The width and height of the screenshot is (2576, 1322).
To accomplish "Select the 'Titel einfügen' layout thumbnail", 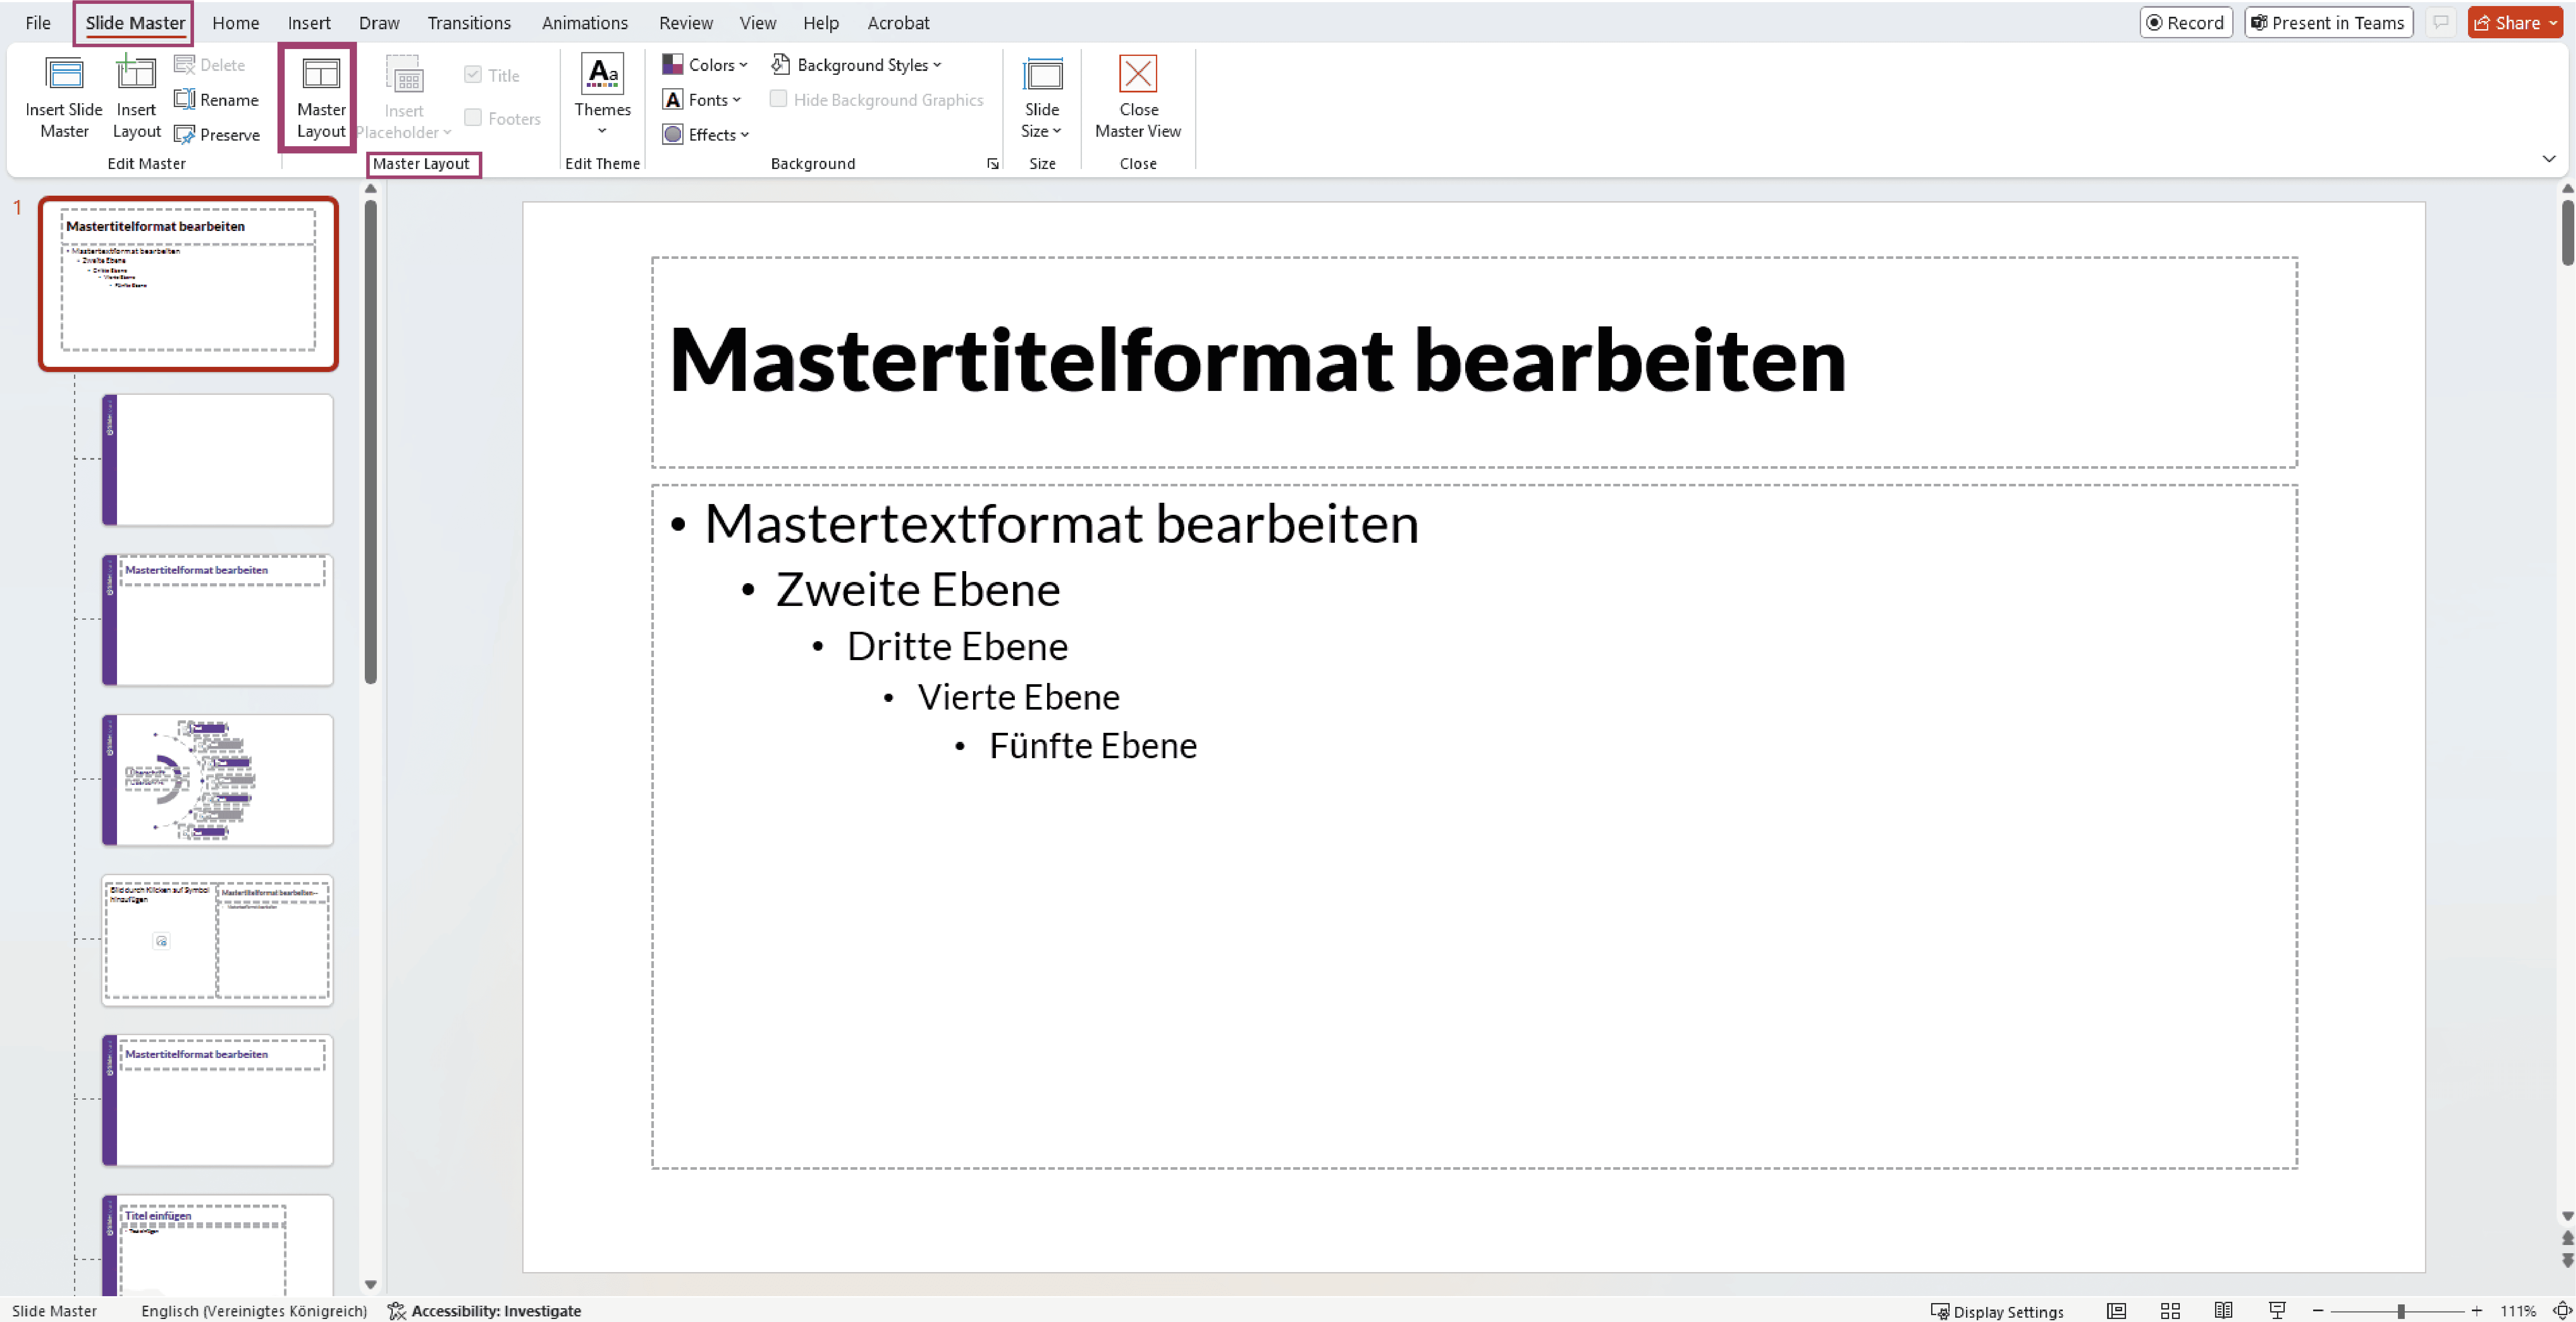I will tap(217, 1246).
